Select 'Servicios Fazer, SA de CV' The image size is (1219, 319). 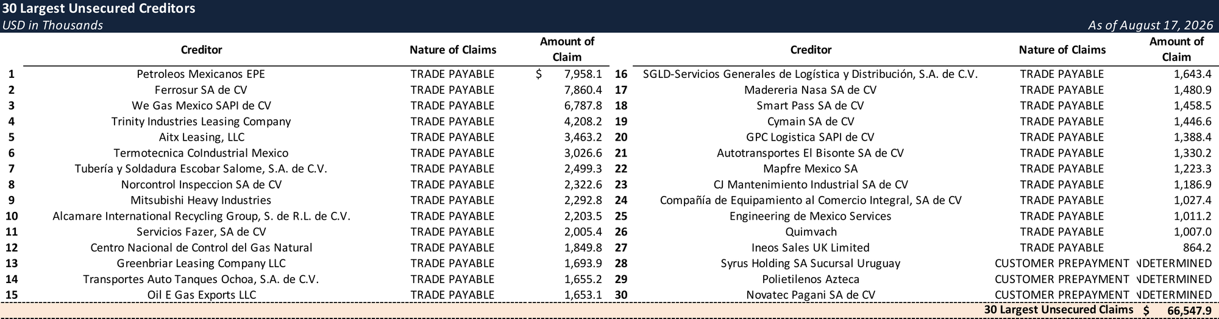201,233
